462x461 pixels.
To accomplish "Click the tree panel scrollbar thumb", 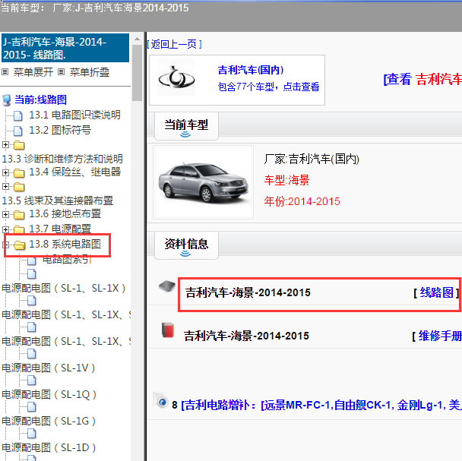I will click(137, 73).
